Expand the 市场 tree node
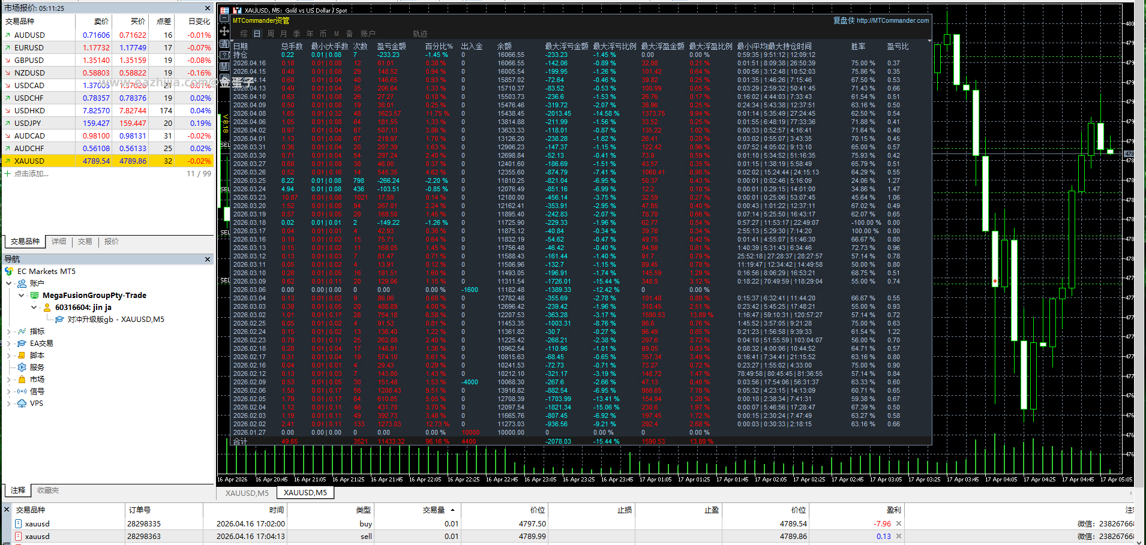Image resolution: width=1146 pixels, height=545 pixels. click(8, 380)
